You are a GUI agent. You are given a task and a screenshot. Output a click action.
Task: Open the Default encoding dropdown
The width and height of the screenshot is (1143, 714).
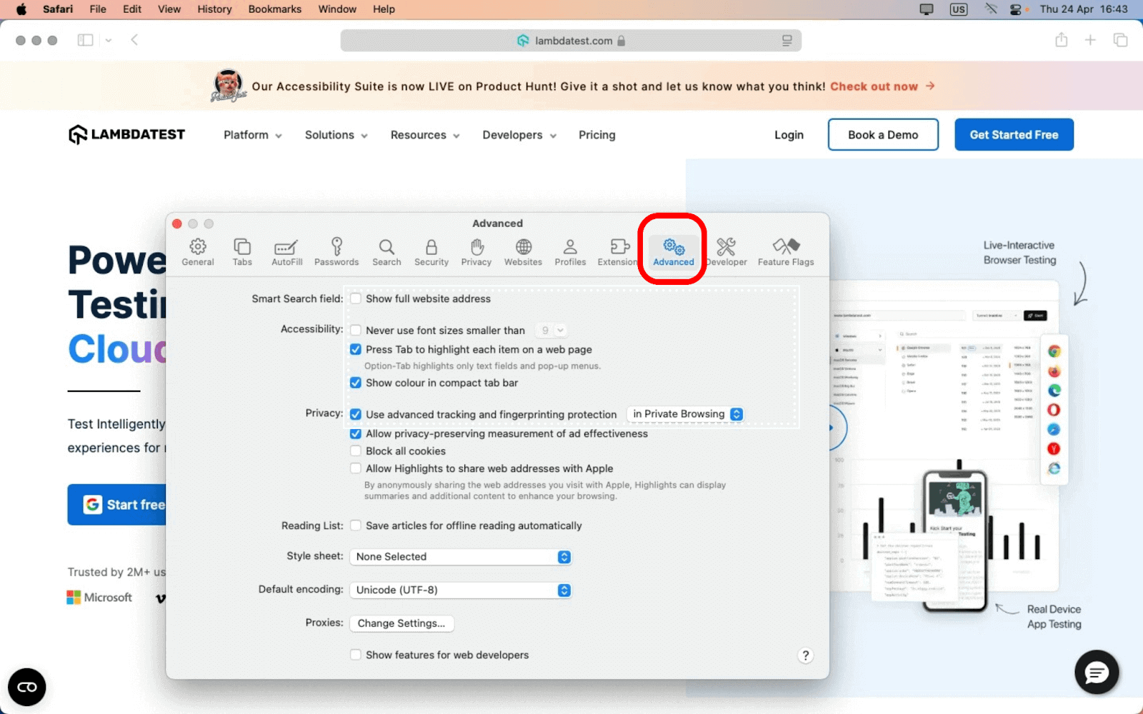click(460, 590)
